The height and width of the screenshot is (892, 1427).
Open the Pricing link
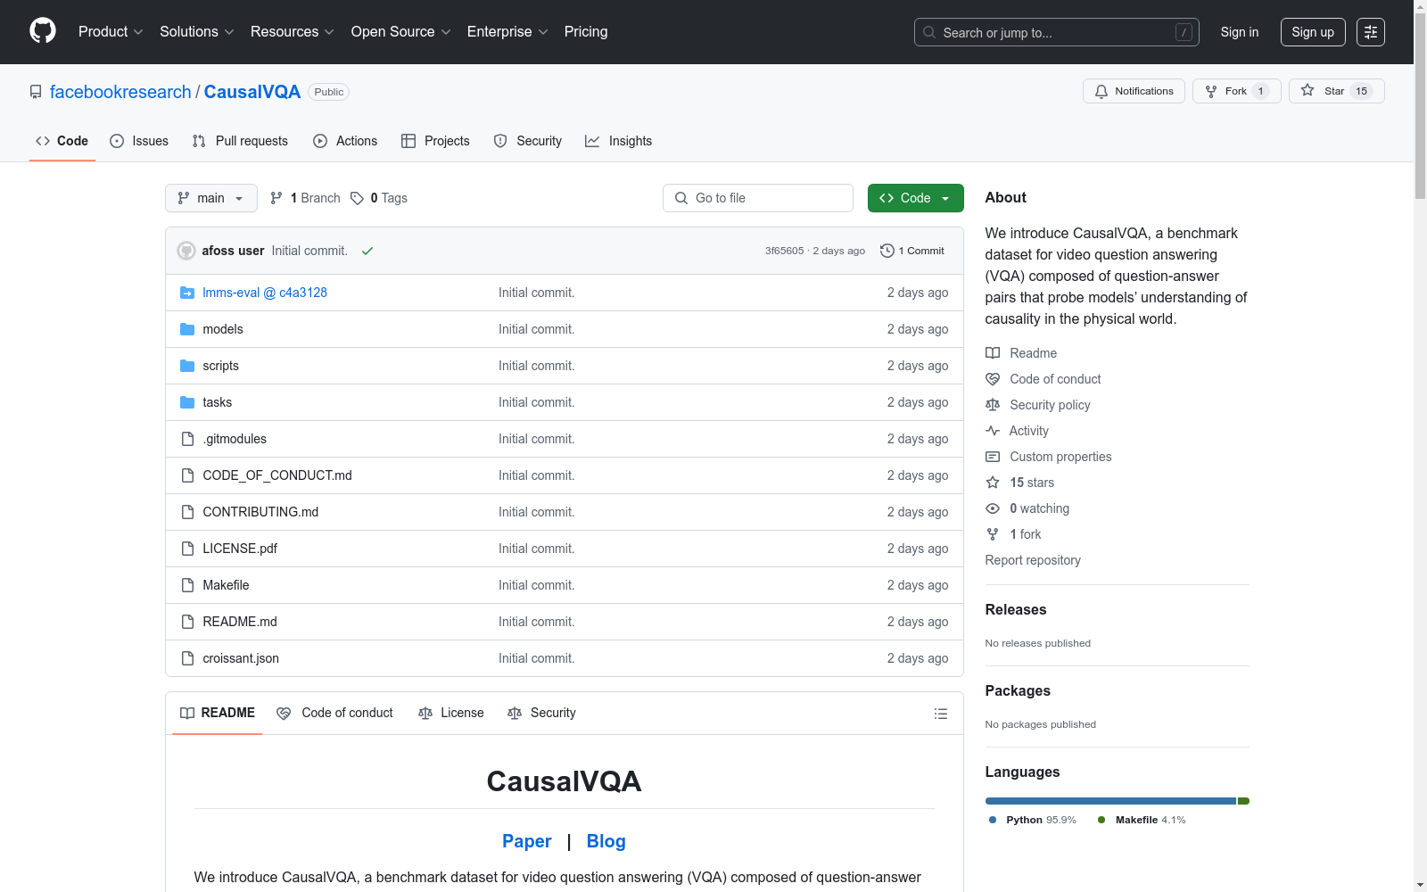[586, 32]
